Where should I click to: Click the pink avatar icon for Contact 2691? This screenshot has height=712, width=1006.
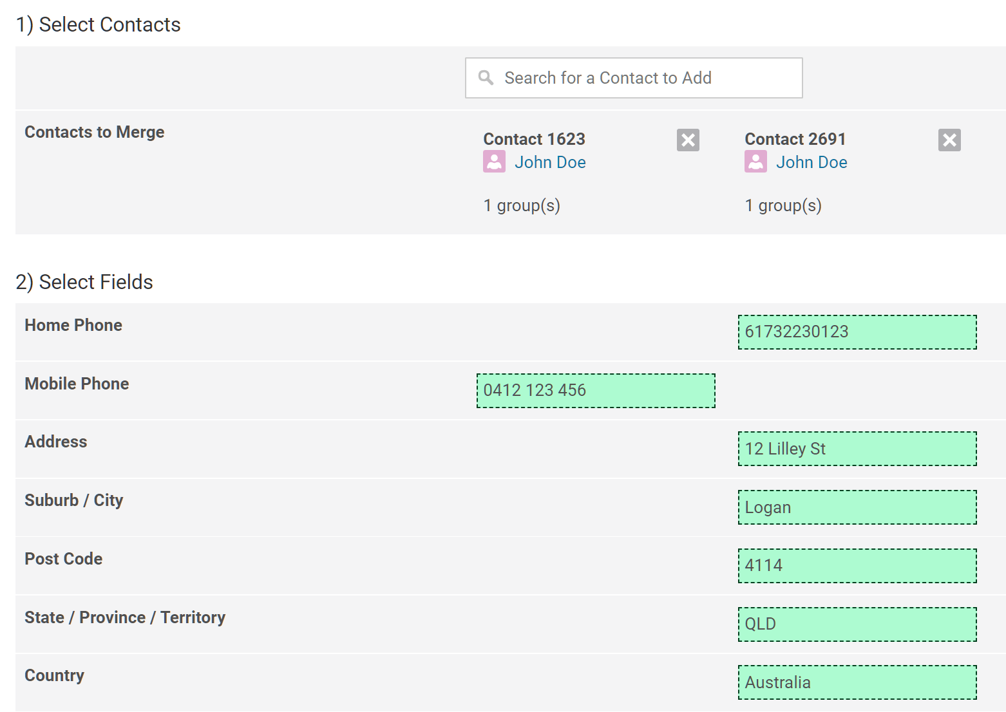click(755, 162)
